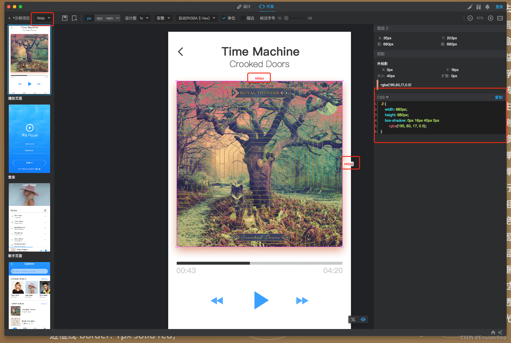Adjust the 标注字号 font size slider
The height and width of the screenshot is (343, 511).
tap(286, 18)
